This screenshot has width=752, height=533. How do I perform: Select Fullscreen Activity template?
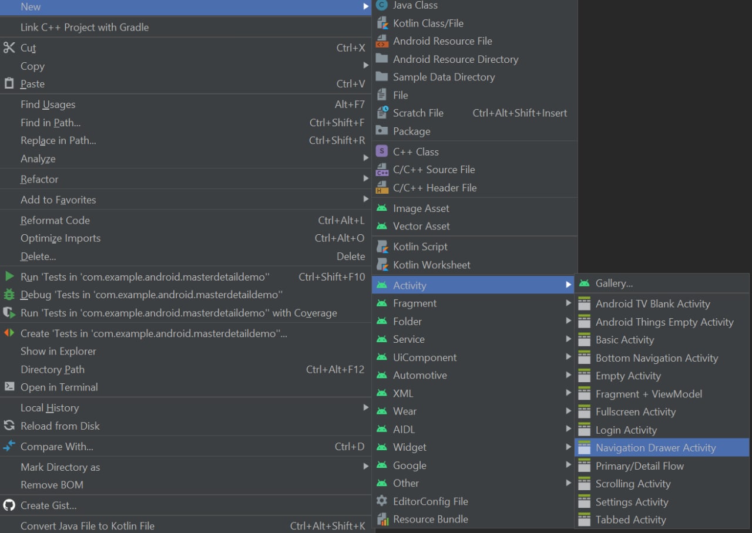click(662, 411)
